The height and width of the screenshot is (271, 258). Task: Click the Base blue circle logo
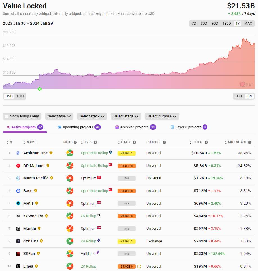pyautogui.click(x=18, y=191)
